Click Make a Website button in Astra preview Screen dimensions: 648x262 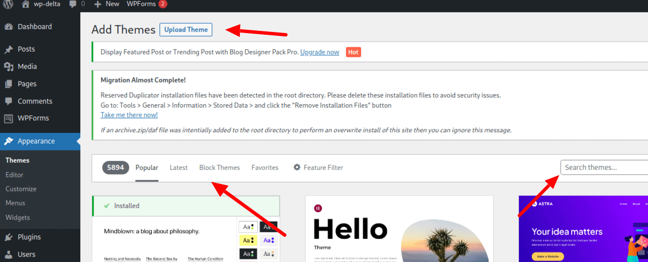click(548, 256)
